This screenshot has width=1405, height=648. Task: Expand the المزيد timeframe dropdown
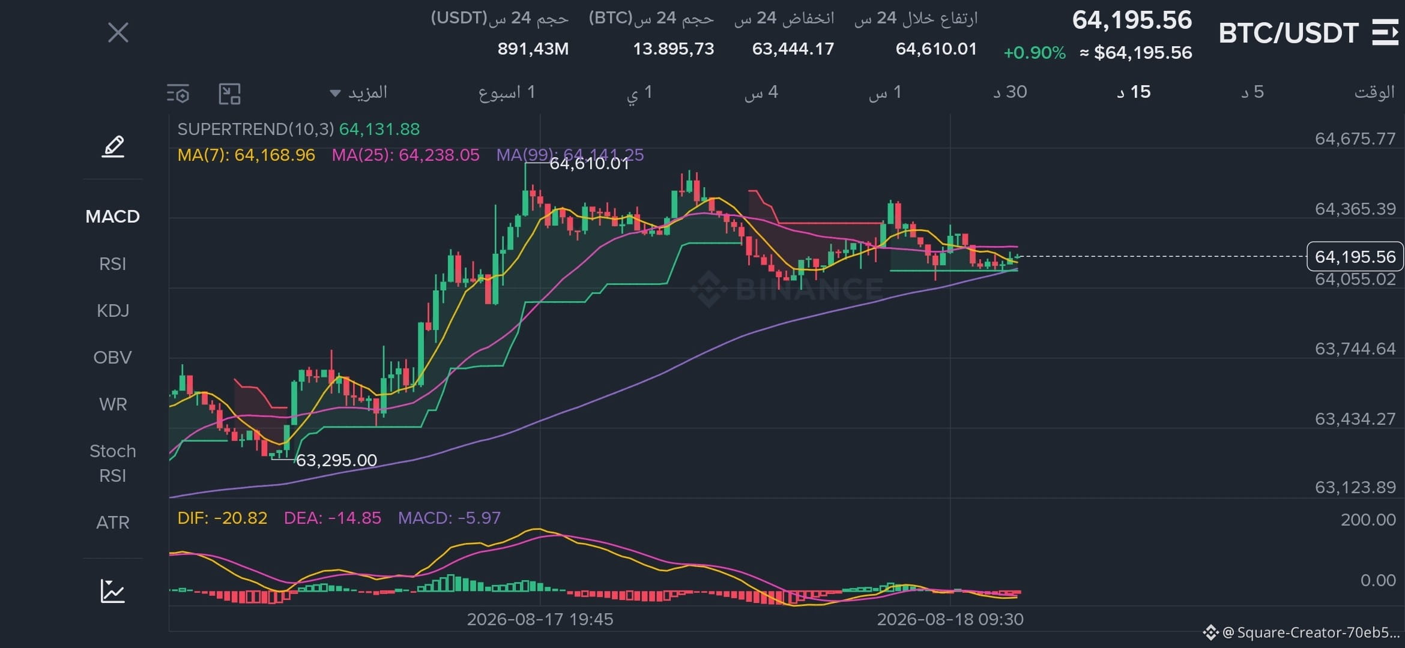[358, 92]
